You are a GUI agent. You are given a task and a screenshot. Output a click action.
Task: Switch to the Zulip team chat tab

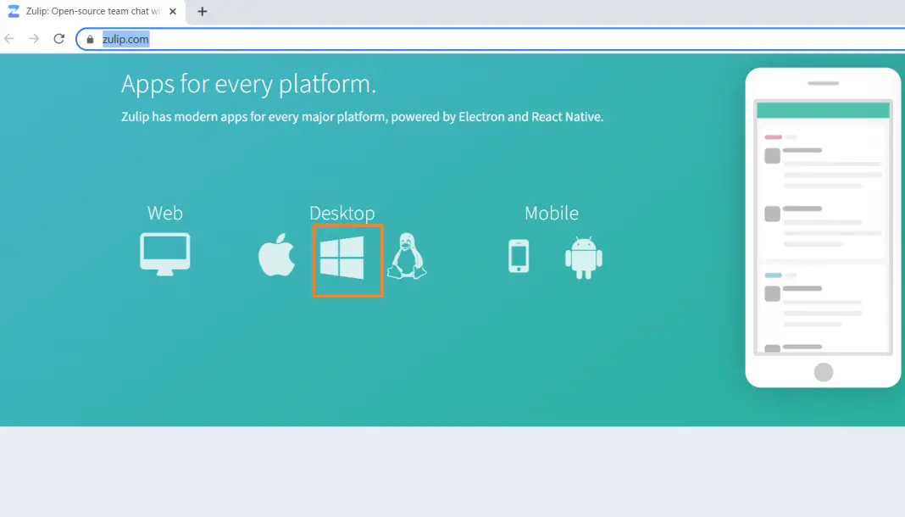89,12
